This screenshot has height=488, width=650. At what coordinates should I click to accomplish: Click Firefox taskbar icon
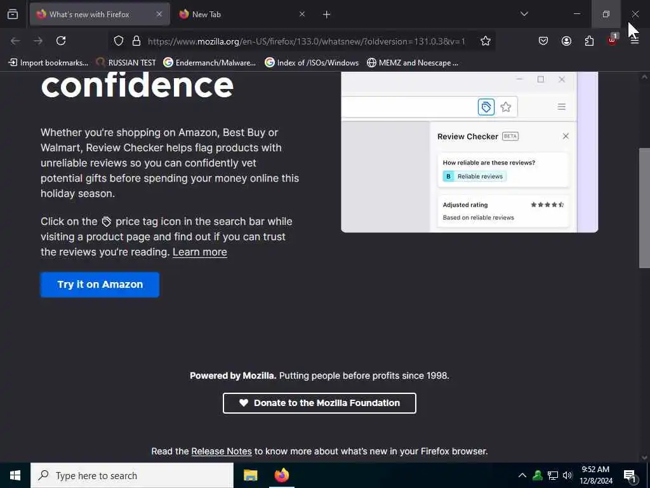point(282,475)
